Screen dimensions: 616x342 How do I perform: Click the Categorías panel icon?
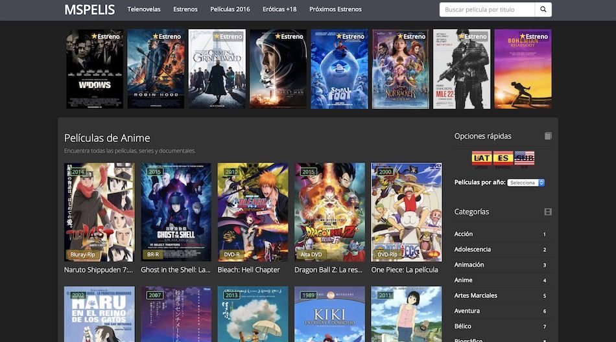coord(548,212)
